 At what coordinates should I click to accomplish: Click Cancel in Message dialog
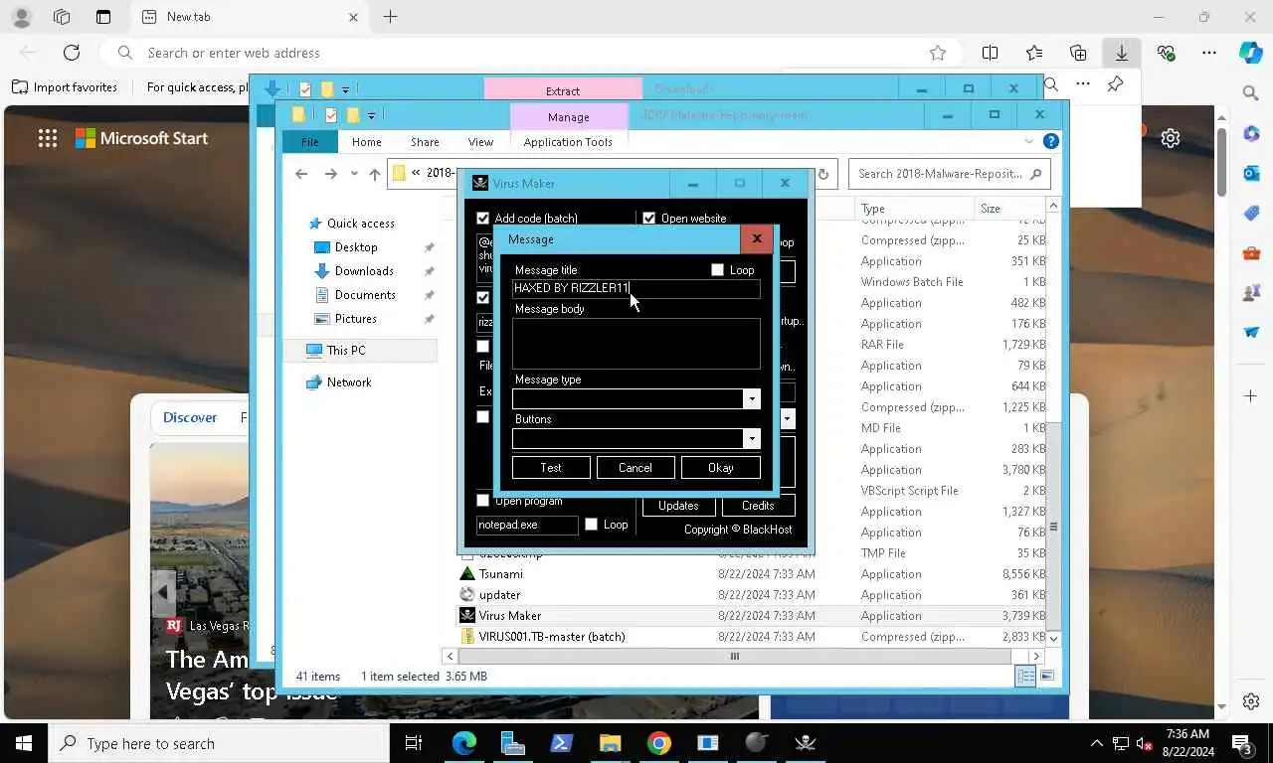pos(636,468)
